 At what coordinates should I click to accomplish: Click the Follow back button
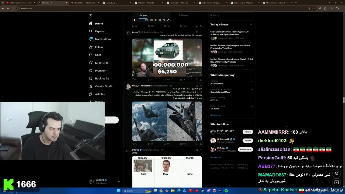pyautogui.click(x=245, y=149)
